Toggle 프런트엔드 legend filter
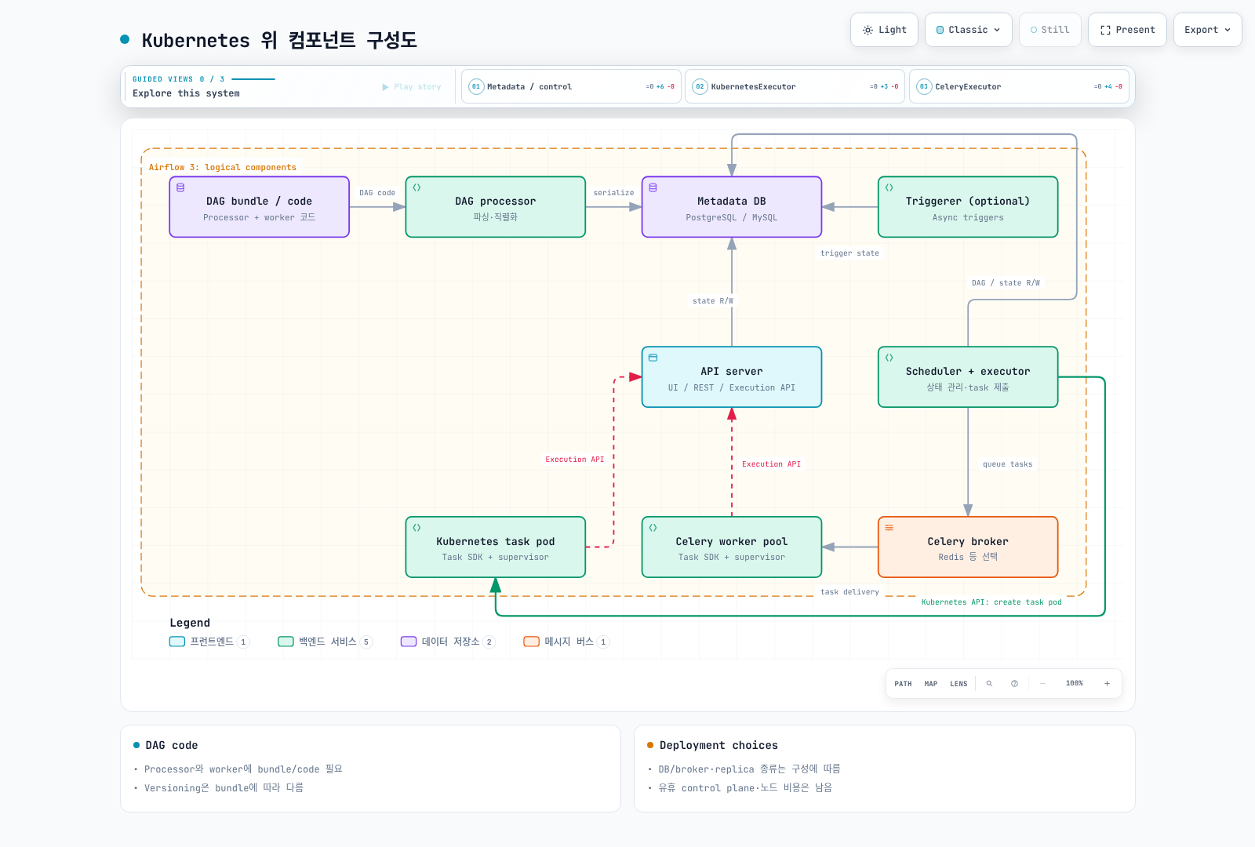This screenshot has height=847, width=1255. pyautogui.click(x=209, y=642)
